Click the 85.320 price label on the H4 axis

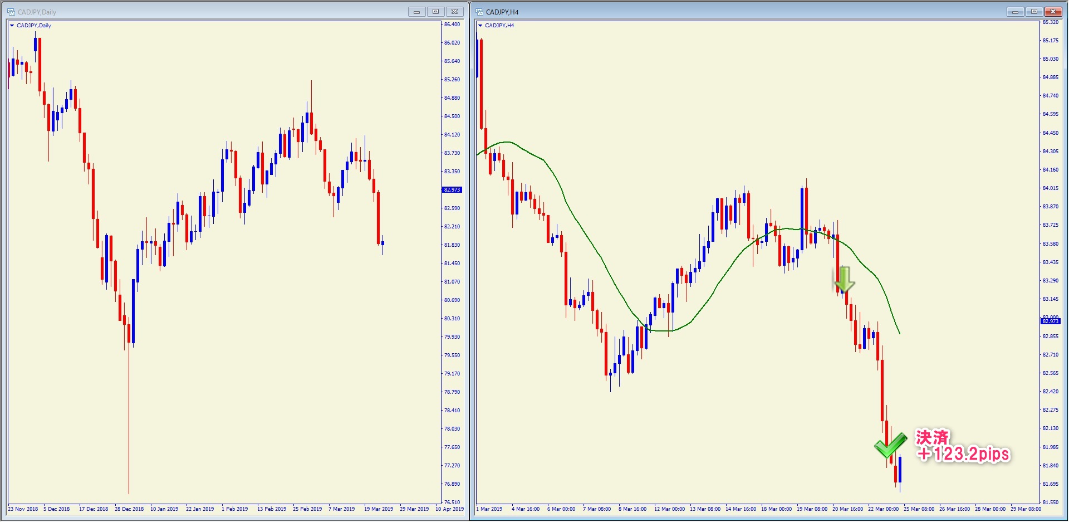click(x=1051, y=22)
